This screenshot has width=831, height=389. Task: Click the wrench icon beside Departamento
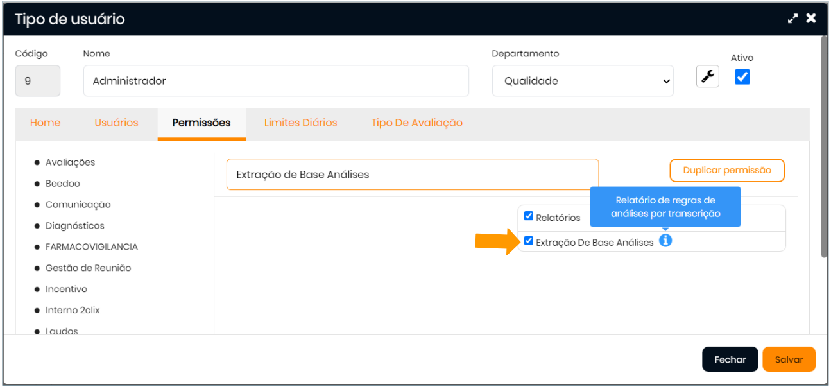[x=707, y=77]
